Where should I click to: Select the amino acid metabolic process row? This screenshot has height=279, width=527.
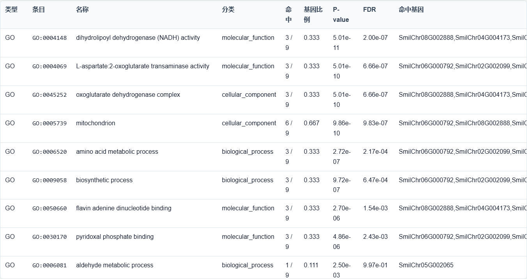(x=263, y=157)
